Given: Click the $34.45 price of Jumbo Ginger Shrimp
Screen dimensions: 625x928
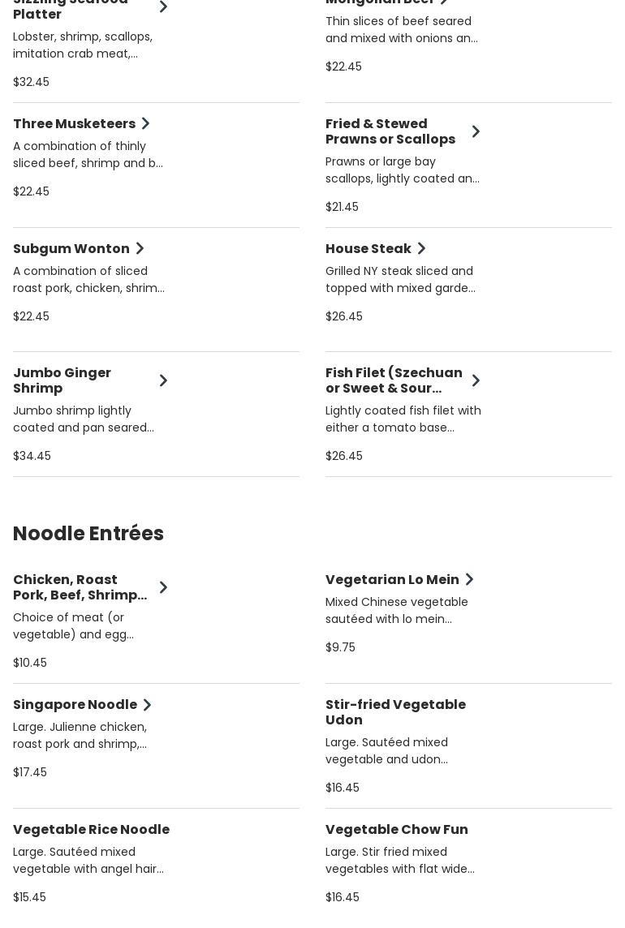Looking at the screenshot, I should pyautogui.click(x=32, y=456).
